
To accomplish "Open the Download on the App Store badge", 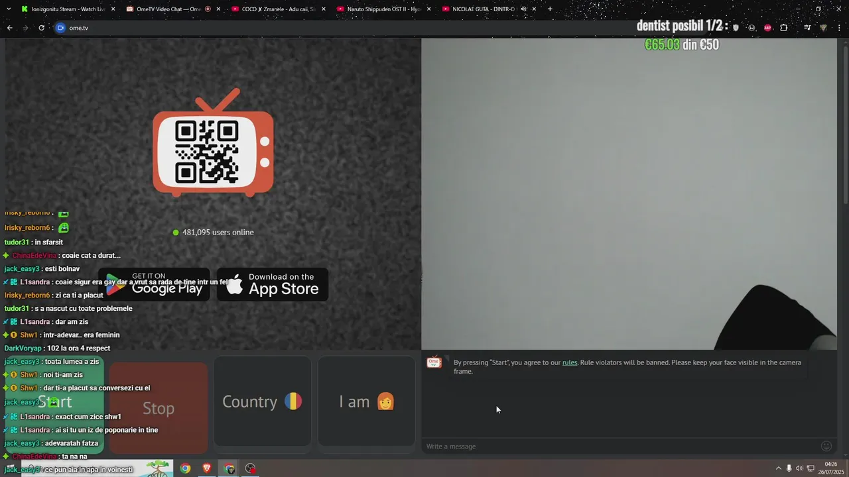I will point(273,284).
